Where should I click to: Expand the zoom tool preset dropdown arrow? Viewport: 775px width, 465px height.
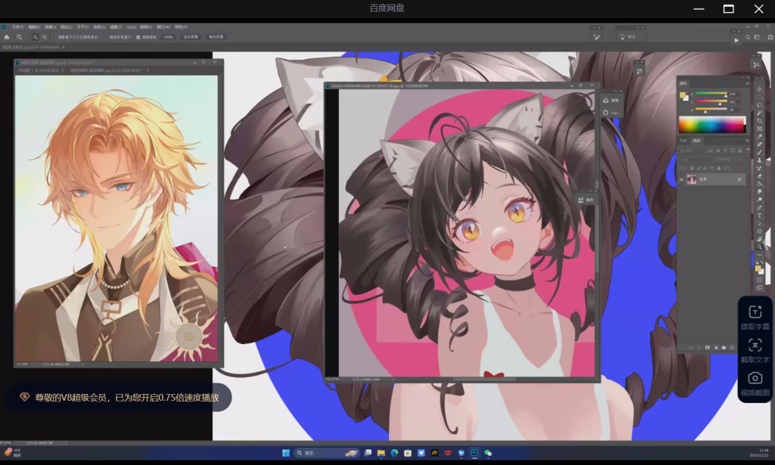(25, 36)
